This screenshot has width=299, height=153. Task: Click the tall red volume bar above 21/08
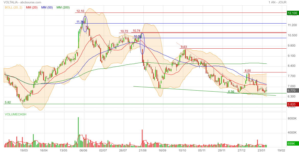[x=142, y=138]
